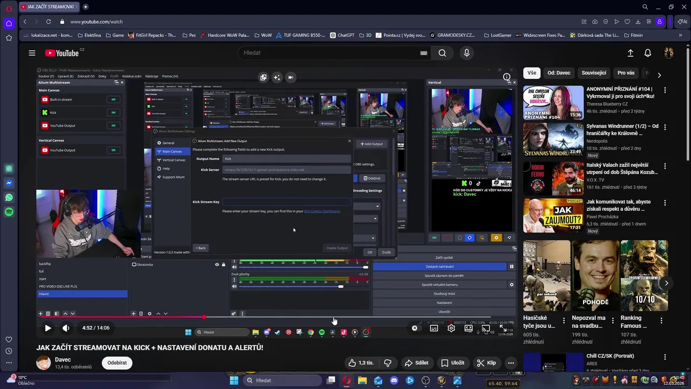Screen dimensions: 691x389
Task: Submit search with the magnifier button
Action: click(x=442, y=53)
